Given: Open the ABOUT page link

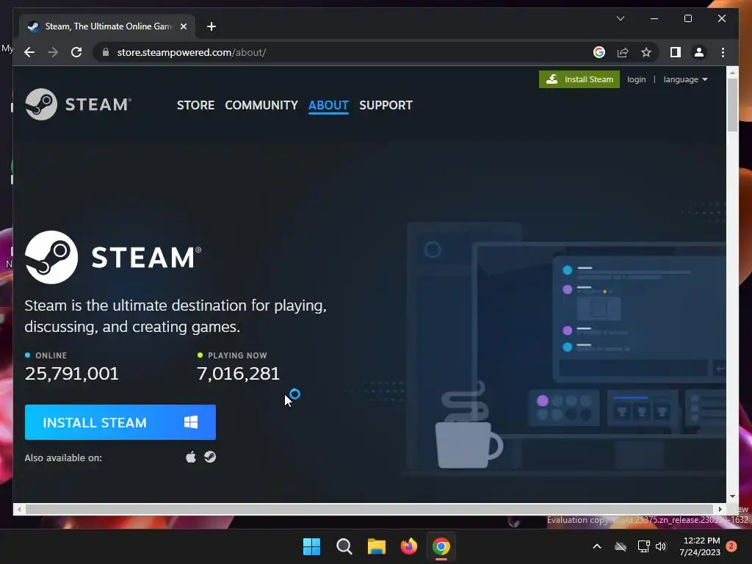Looking at the screenshot, I should (328, 105).
